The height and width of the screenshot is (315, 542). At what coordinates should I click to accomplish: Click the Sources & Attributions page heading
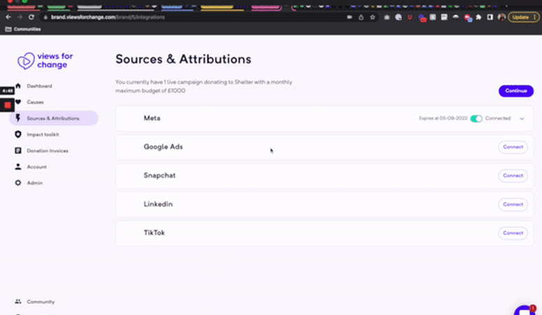pos(183,59)
